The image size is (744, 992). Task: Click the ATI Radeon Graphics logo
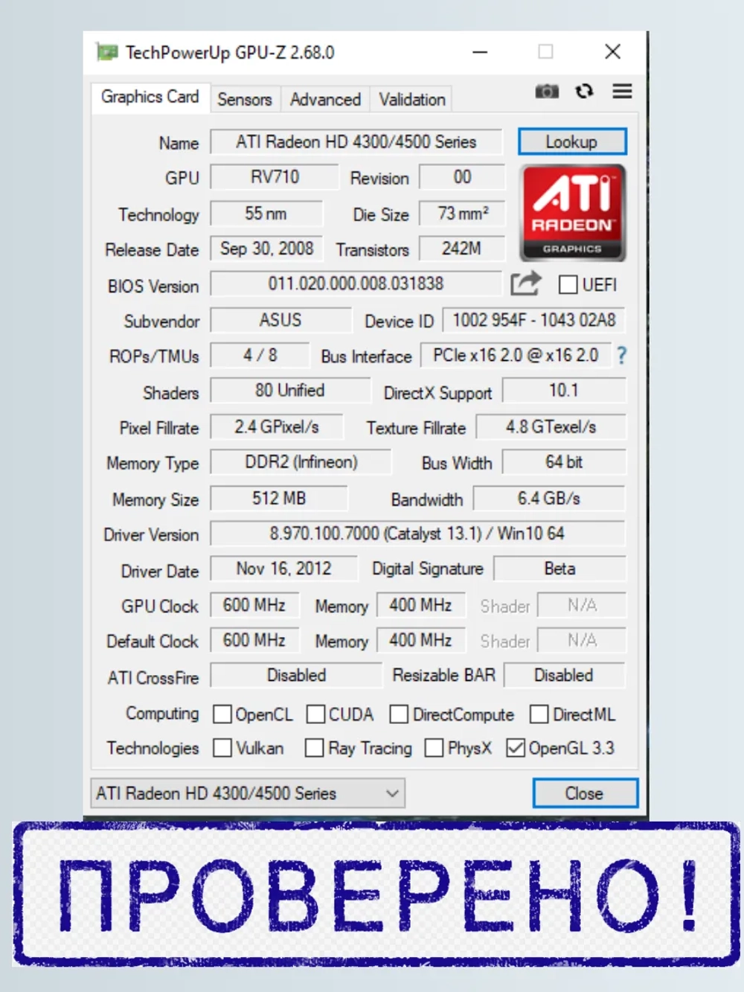573,212
